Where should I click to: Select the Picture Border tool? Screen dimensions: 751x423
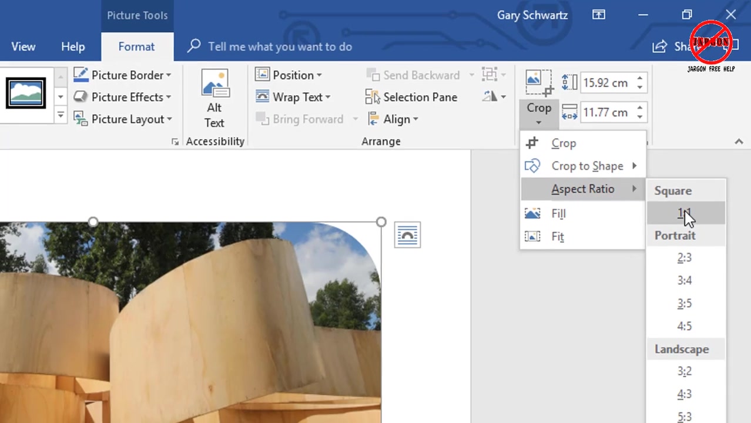click(x=124, y=75)
